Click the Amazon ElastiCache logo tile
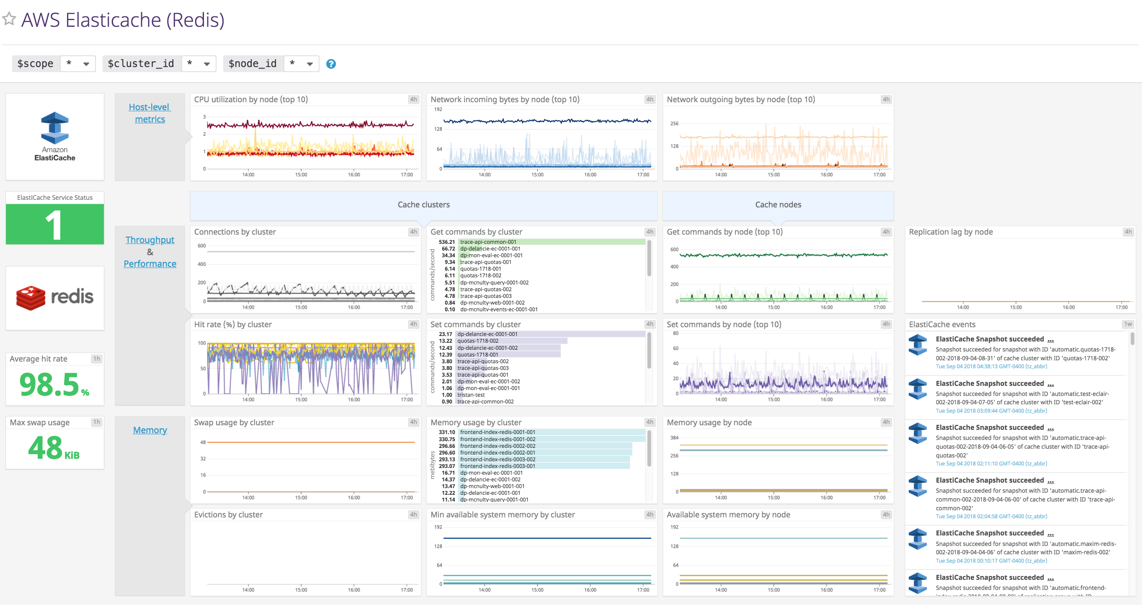The height and width of the screenshot is (605, 1142). tap(54, 136)
